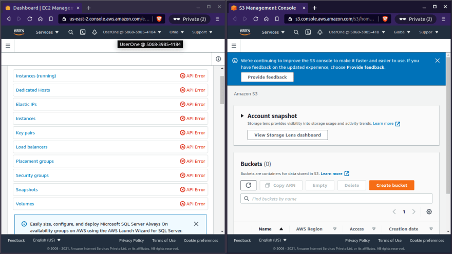452x254 pixels.
Task: Click View Storage Lens dashboard button
Action: click(x=288, y=135)
